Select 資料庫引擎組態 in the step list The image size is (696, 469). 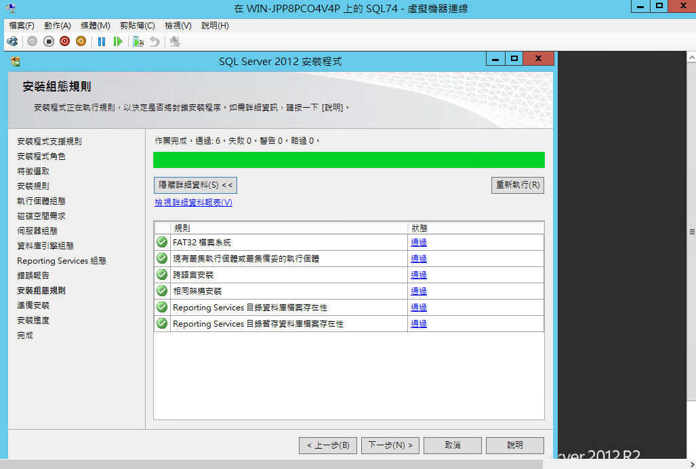tap(45, 246)
